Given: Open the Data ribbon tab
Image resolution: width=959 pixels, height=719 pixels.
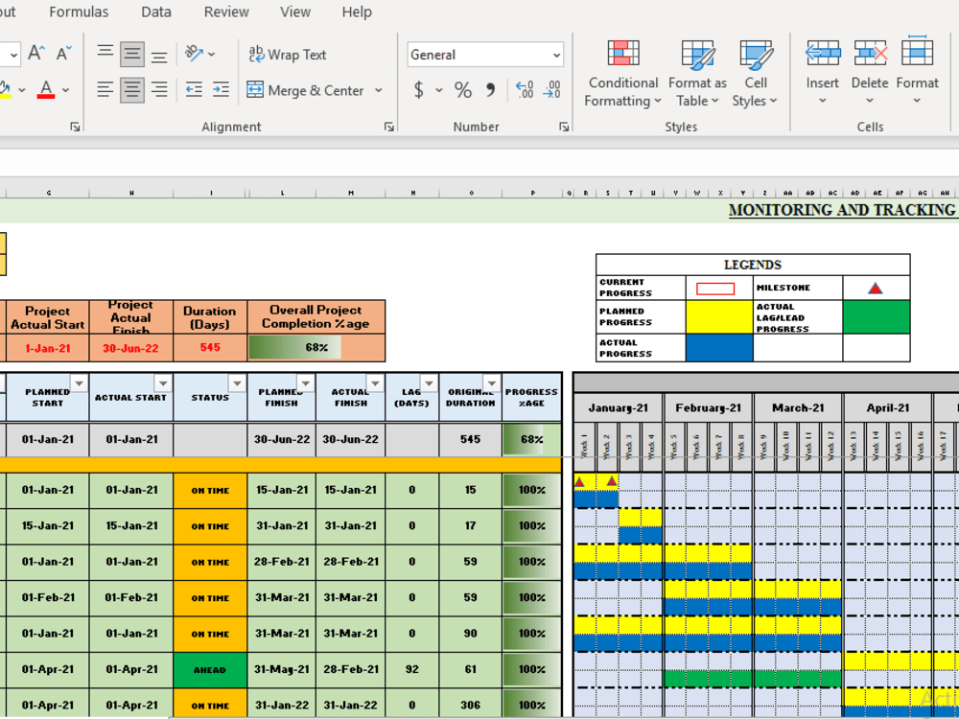Looking at the screenshot, I should [x=155, y=12].
